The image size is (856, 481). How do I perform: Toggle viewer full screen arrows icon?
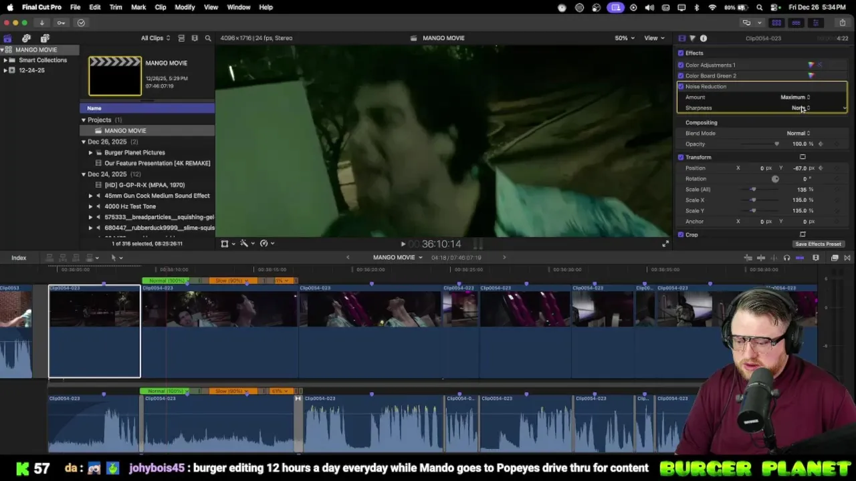click(x=665, y=244)
